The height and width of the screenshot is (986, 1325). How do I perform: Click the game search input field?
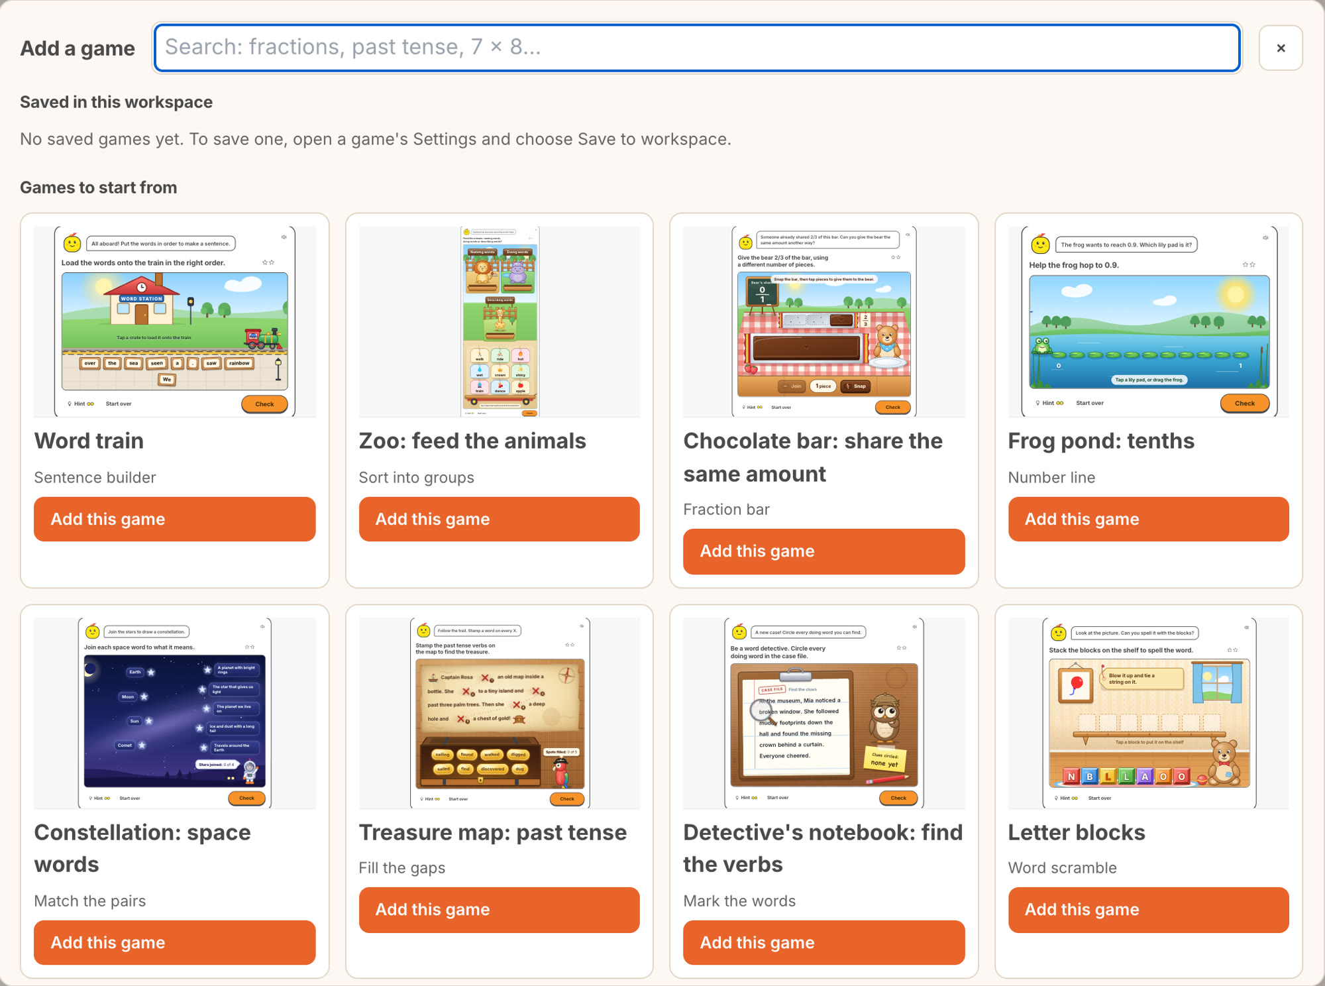click(696, 48)
